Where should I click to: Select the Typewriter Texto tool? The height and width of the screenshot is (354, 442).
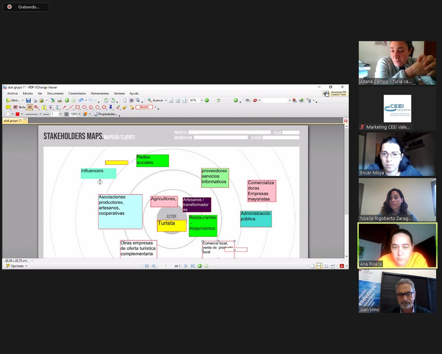tap(20, 107)
